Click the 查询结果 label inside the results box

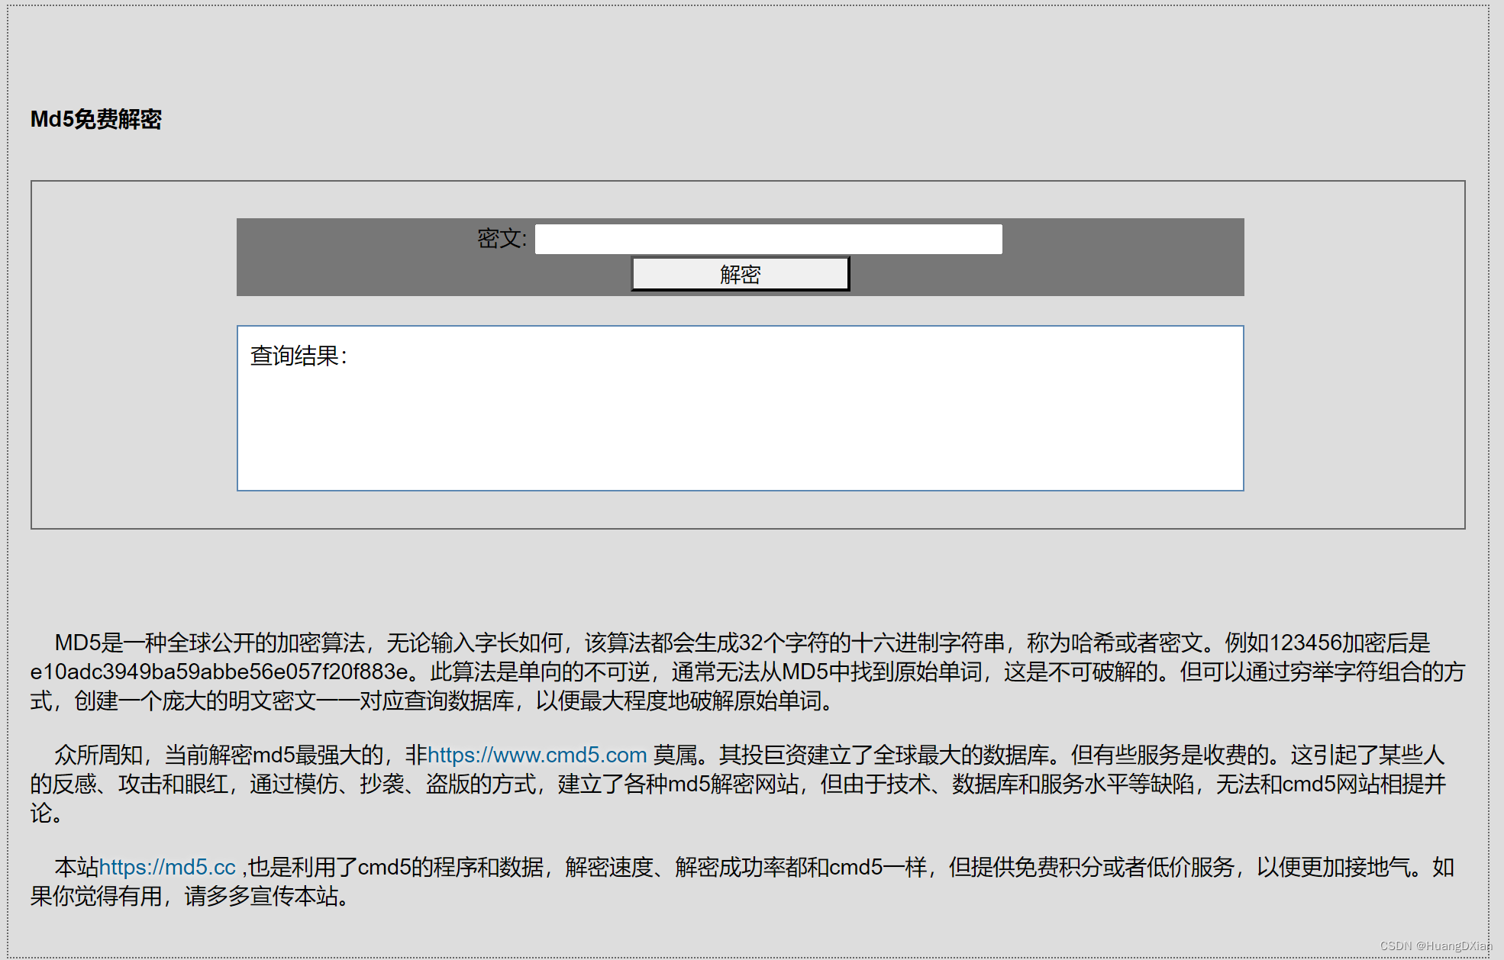click(x=299, y=353)
